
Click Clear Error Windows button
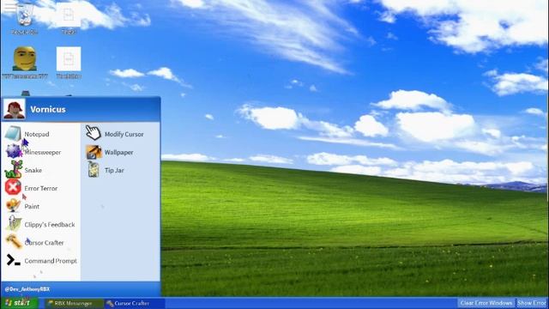point(486,303)
